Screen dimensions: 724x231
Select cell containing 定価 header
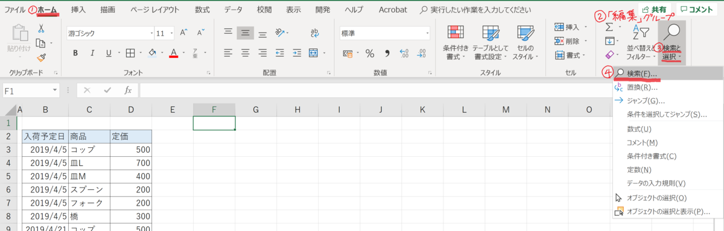[x=130, y=136]
